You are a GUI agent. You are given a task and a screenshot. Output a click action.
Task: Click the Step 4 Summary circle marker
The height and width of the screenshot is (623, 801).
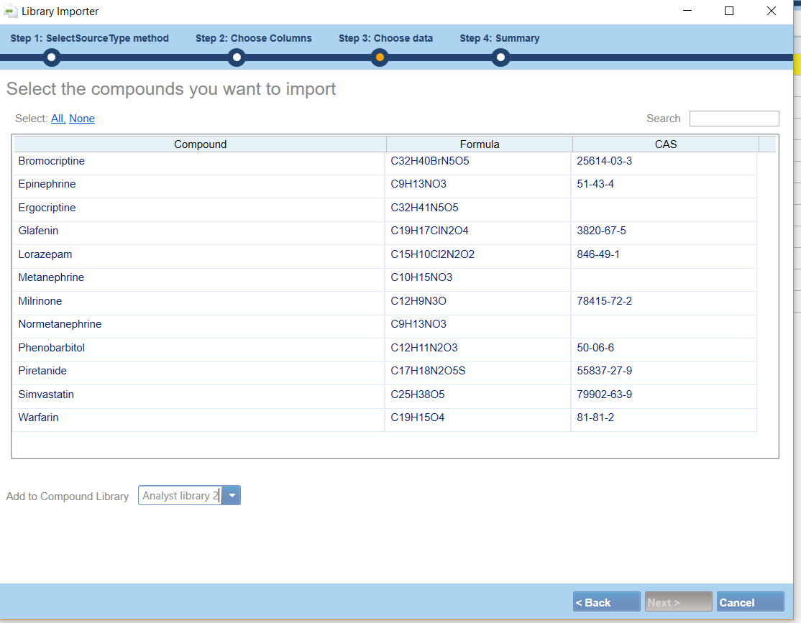tap(500, 57)
